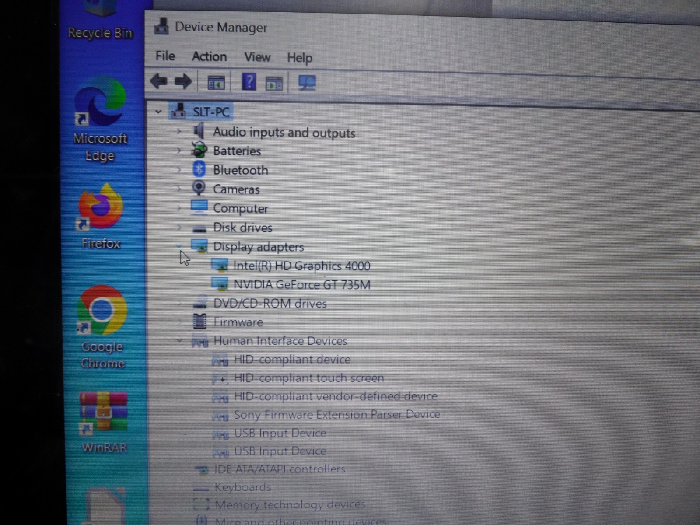700x525 pixels.
Task: Expand the Computer category
Action: [x=179, y=208]
